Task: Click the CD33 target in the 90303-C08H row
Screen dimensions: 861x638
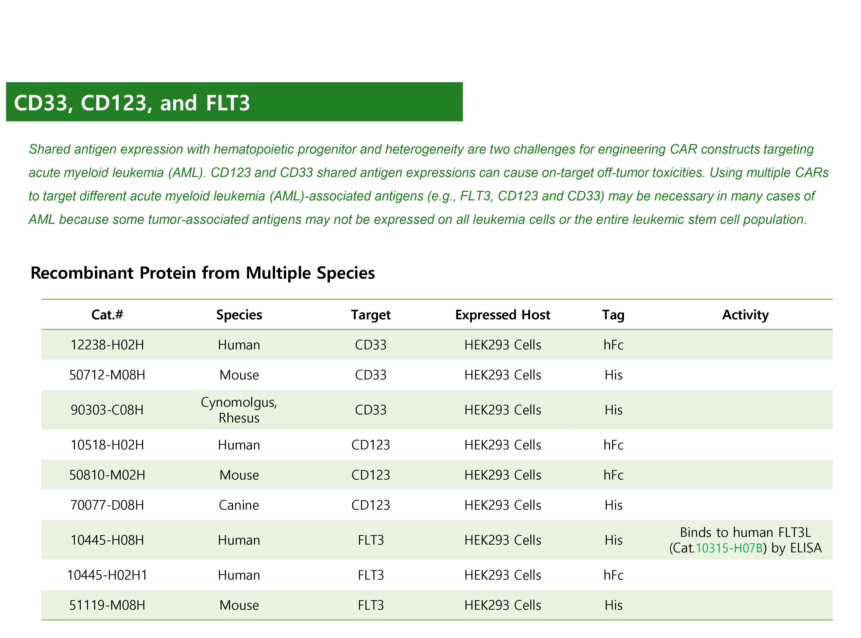Action: pos(371,410)
